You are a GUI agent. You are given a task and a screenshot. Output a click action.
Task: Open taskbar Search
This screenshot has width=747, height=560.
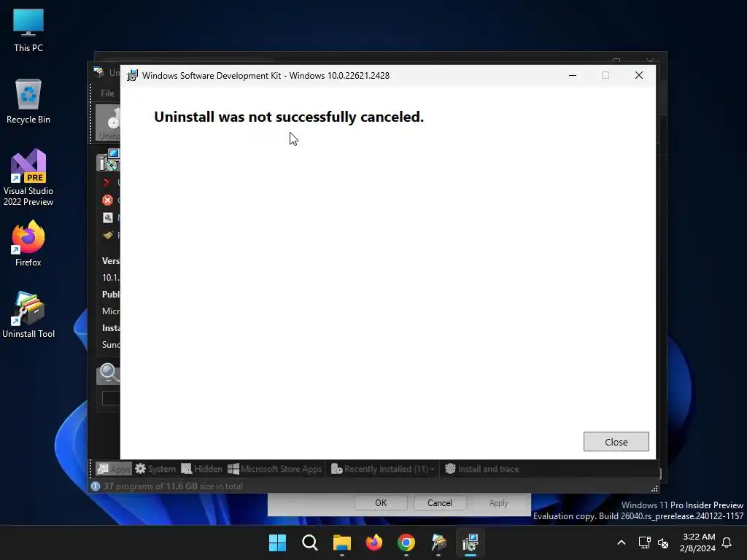tap(309, 542)
